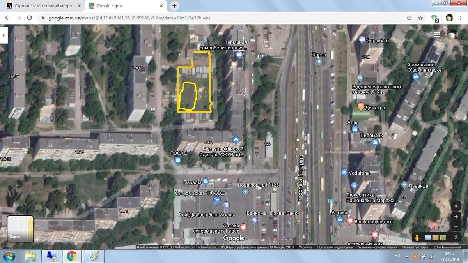This screenshot has height=263, width=468.
Task: Open the Windows Start menu
Action: pyautogui.click(x=9, y=256)
